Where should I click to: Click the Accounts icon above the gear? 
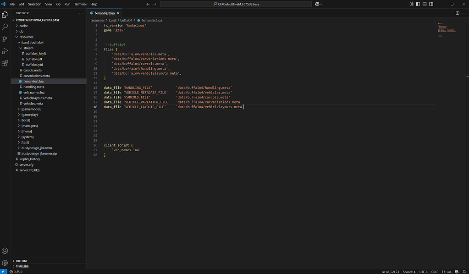click(5, 251)
